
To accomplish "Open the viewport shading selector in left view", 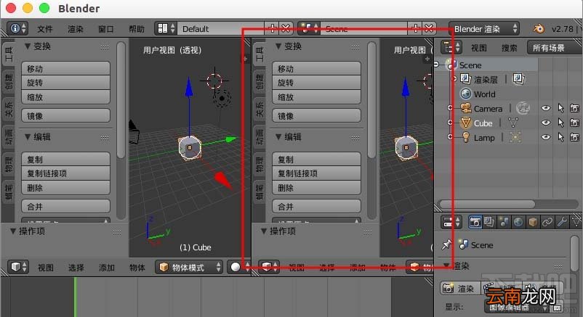I will coord(238,267).
